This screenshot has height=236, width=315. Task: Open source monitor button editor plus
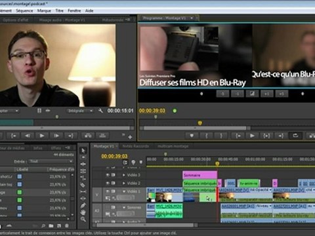pos(130,137)
